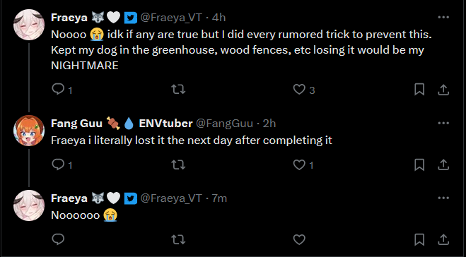The width and height of the screenshot is (466, 257).
Task: Open more options on Fang Guu's tweet
Action: click(x=443, y=123)
